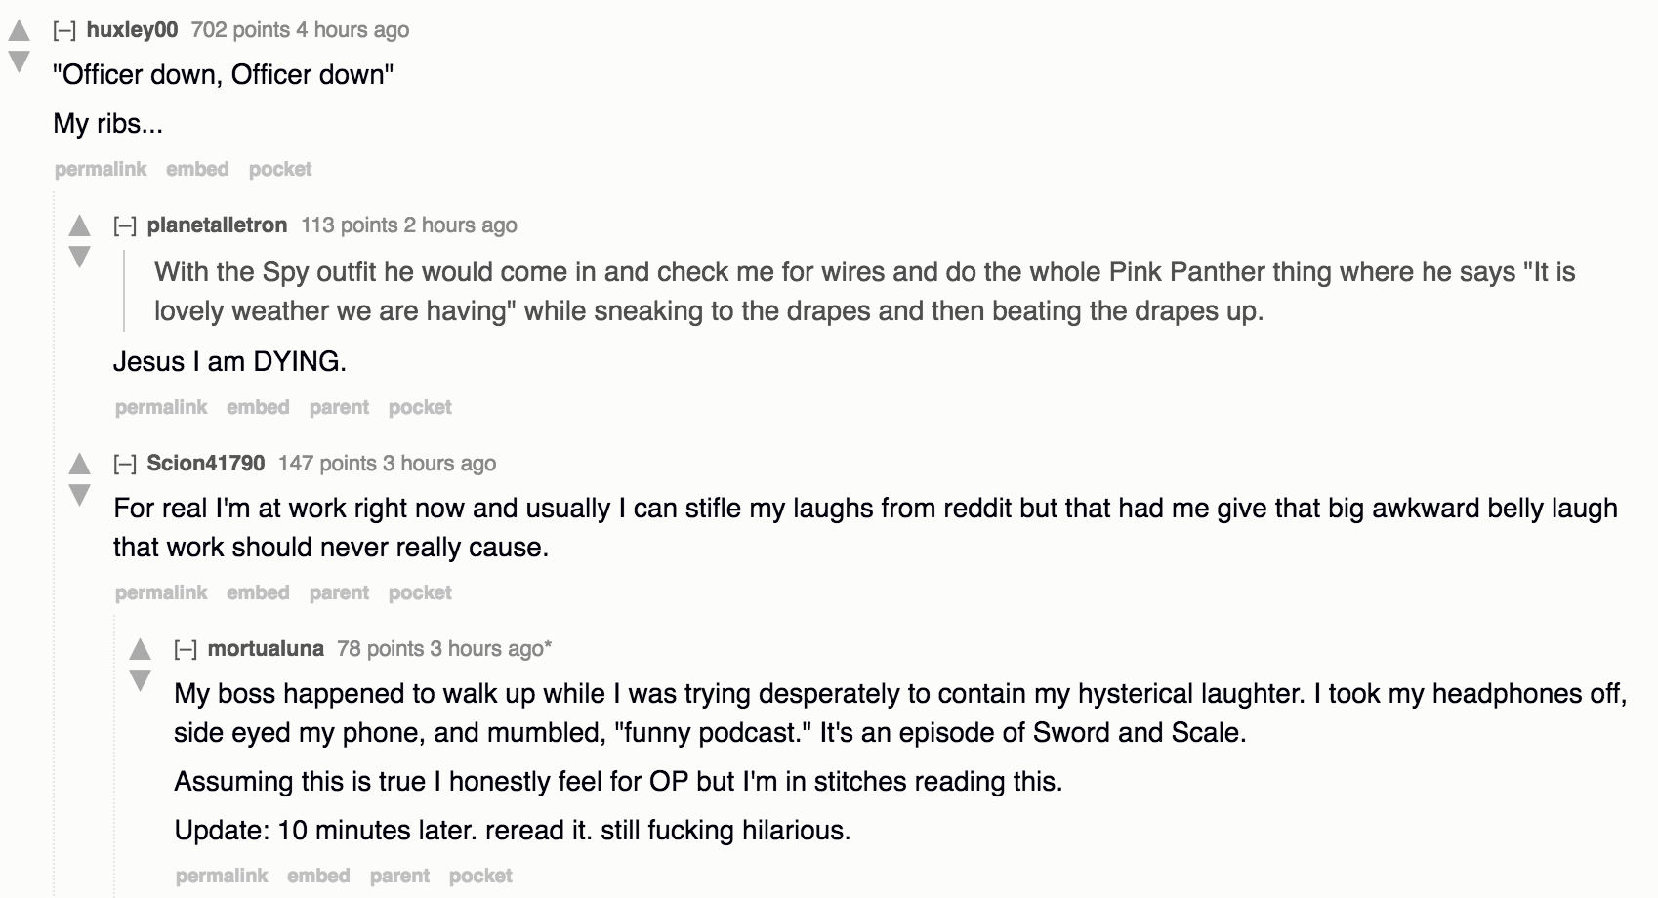Upvote planetalletron's comment
This screenshot has width=1658, height=898.
(x=79, y=226)
